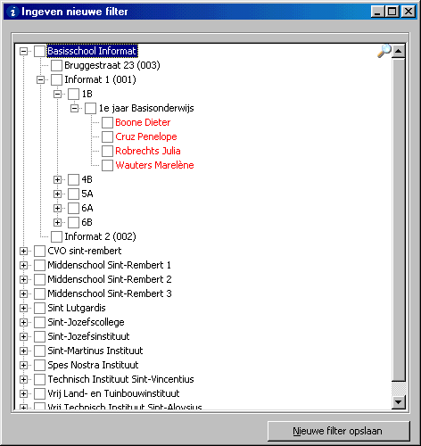Click the scroll up arrow
This screenshot has width=421, height=446.
[x=399, y=52]
